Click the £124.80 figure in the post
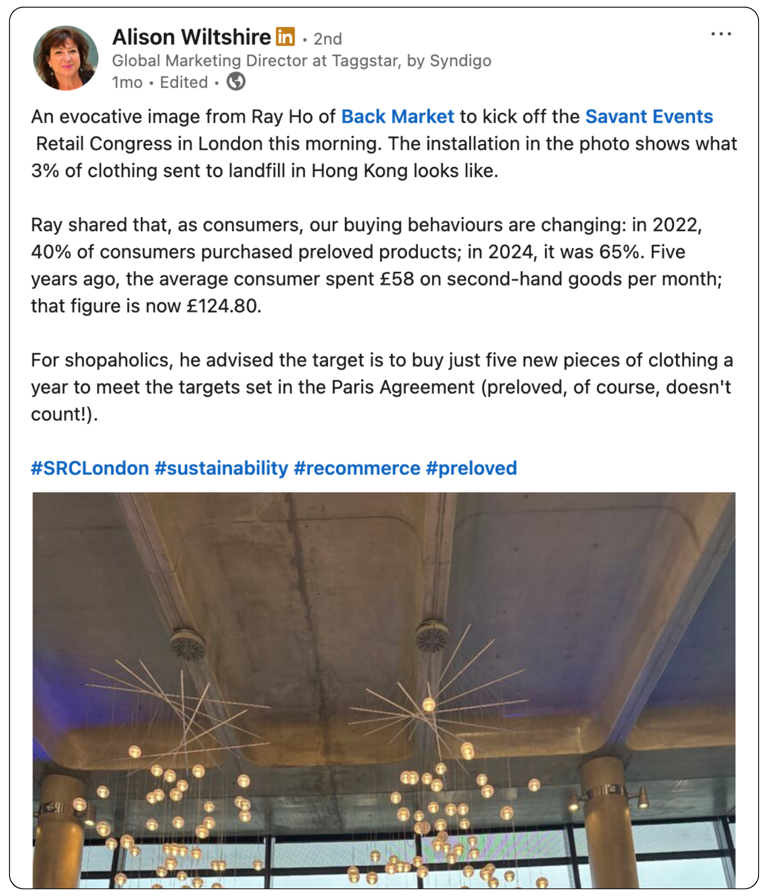The image size is (768, 896). [x=223, y=306]
